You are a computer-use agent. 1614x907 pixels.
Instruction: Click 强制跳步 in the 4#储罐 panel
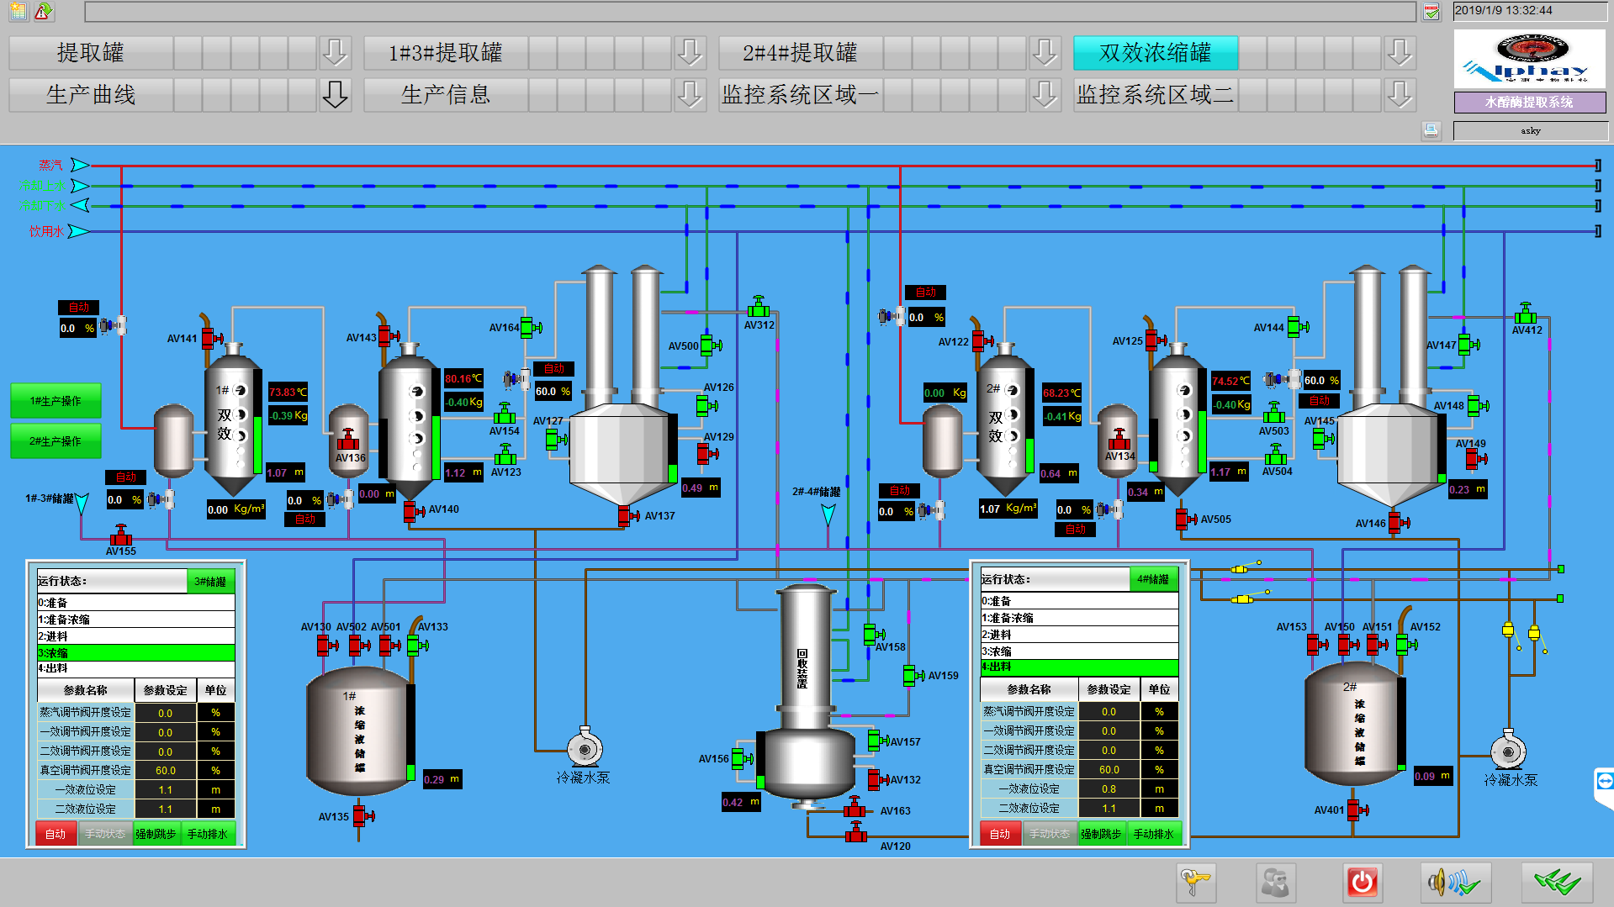(x=1101, y=833)
